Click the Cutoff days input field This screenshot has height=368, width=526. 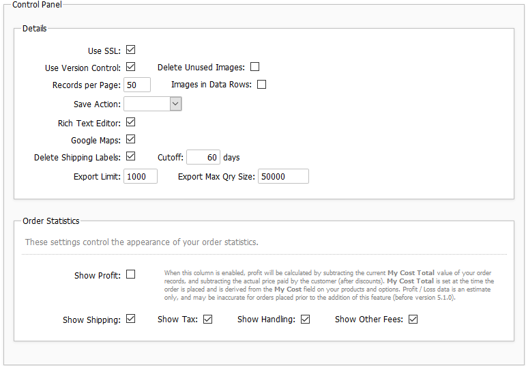tap(203, 157)
